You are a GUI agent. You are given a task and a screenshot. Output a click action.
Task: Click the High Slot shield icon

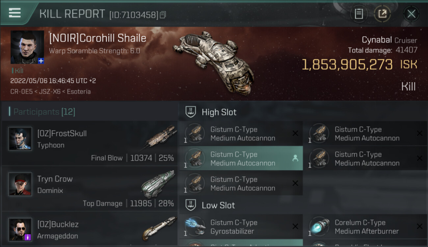pyautogui.click(x=191, y=112)
